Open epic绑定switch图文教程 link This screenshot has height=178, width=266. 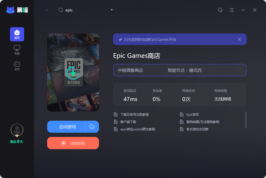[x=137, y=129]
